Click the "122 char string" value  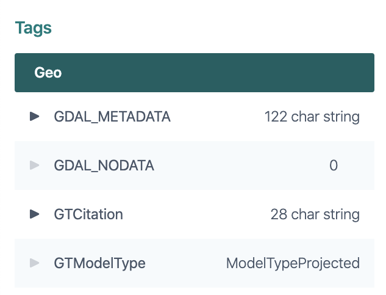(x=312, y=117)
